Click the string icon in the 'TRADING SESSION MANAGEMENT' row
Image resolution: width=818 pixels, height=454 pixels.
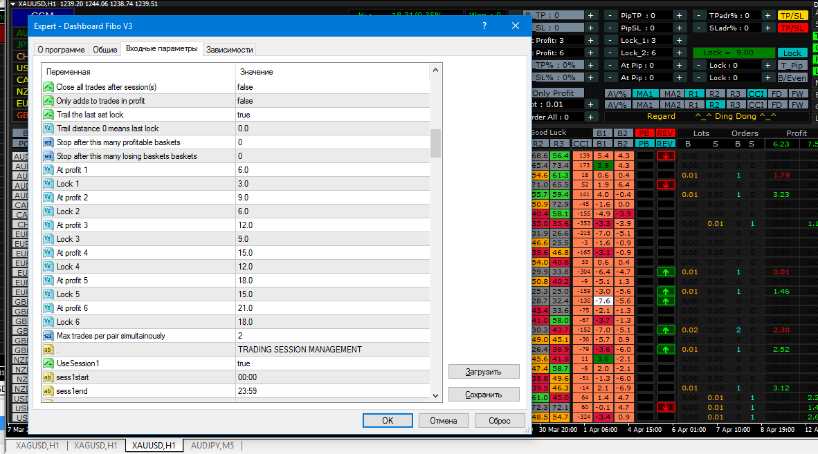pos(48,350)
